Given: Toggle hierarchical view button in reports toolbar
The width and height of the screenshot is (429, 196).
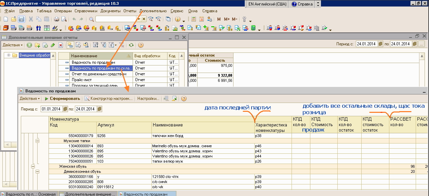Looking at the screenshot, I should pyautogui.click(x=70, y=45).
